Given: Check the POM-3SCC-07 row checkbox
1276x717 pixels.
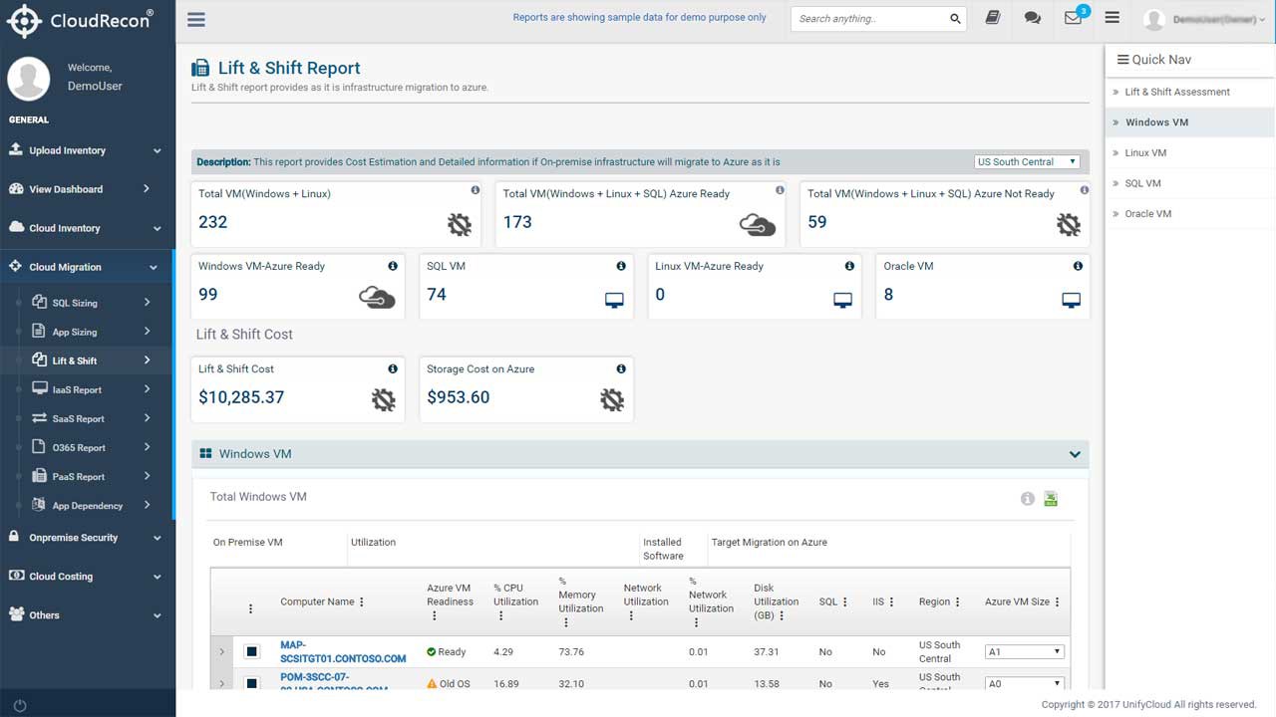Looking at the screenshot, I should pos(252,683).
